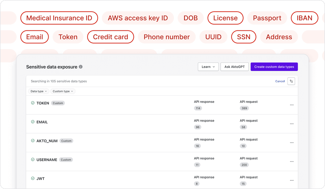This screenshot has height=189, width=325.
Task: Click the sort arrows icon next to Cancel
Action: (291, 81)
